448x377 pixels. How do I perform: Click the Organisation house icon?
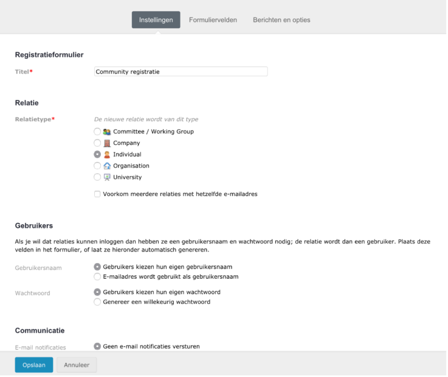pyautogui.click(x=107, y=165)
